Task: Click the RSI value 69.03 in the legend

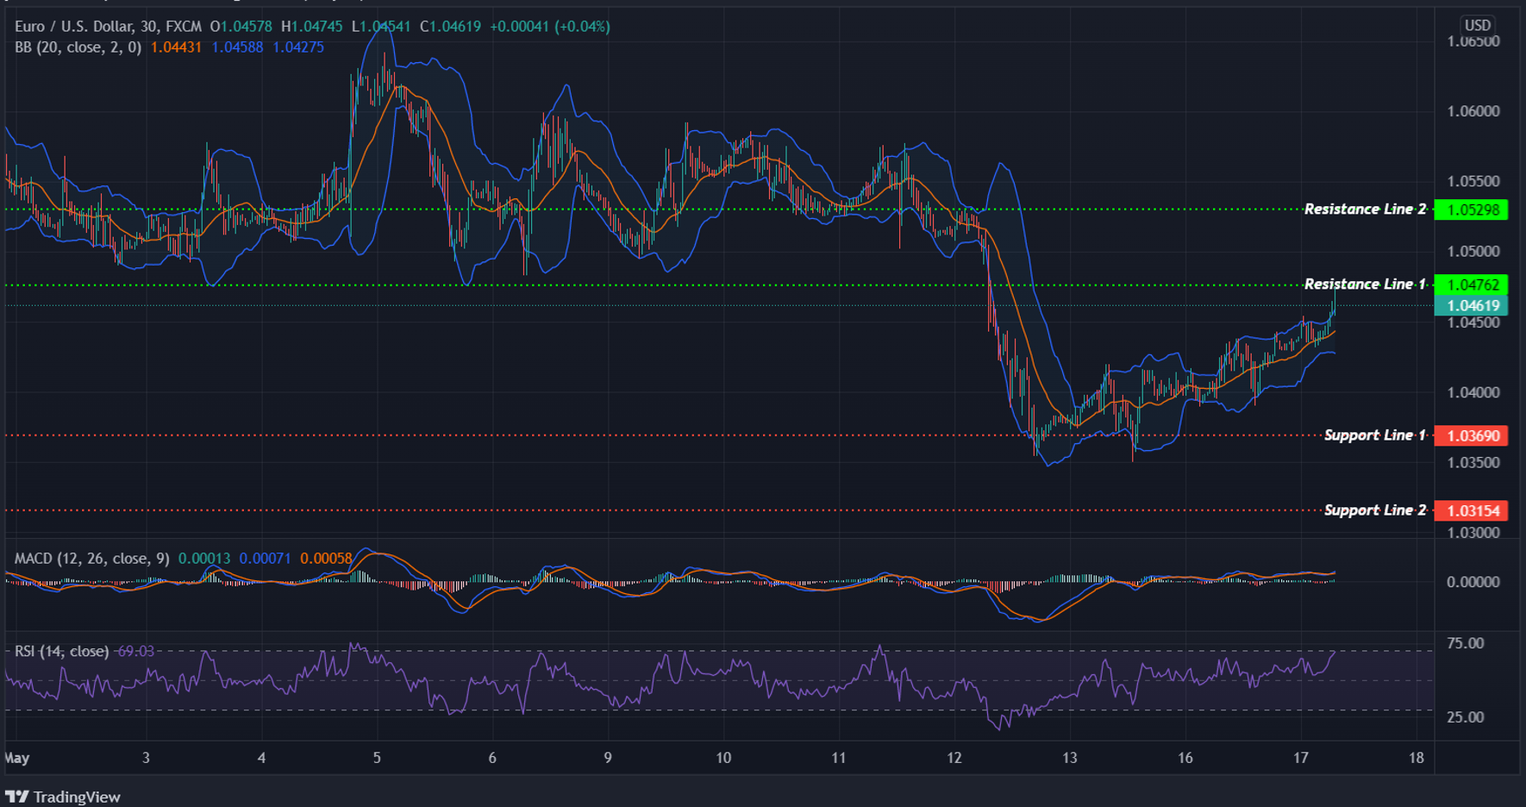Action: click(x=135, y=651)
